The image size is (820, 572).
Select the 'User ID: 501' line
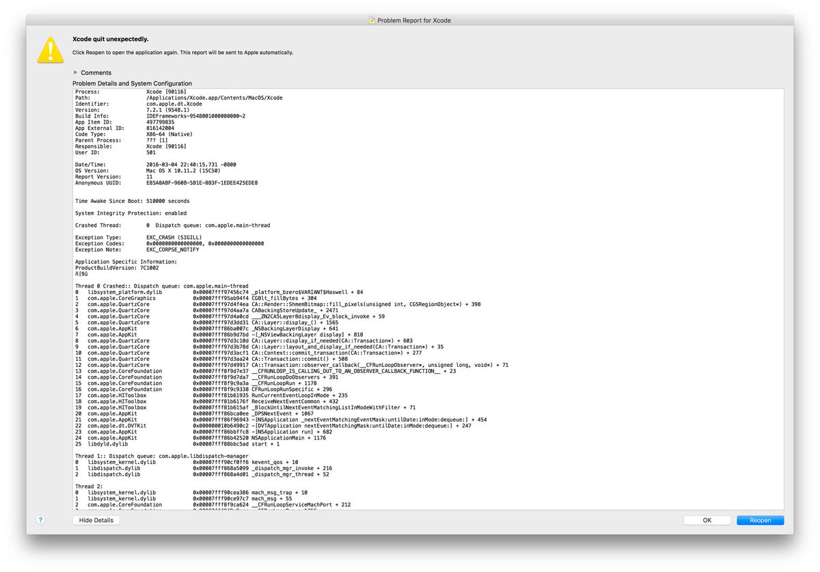click(x=115, y=153)
